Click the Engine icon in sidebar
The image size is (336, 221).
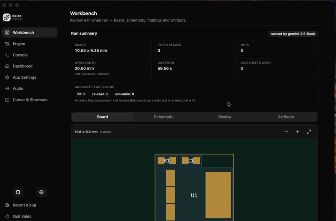[7, 44]
